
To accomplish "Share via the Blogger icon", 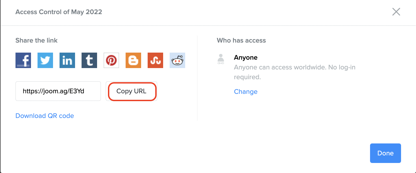I will coord(133,60).
